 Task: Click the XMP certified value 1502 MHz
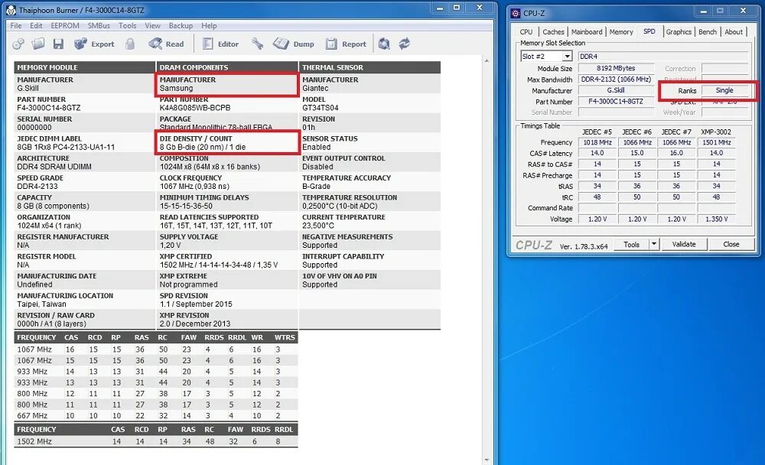(219, 265)
